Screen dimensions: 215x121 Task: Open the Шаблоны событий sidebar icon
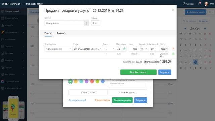click(x=3, y=88)
